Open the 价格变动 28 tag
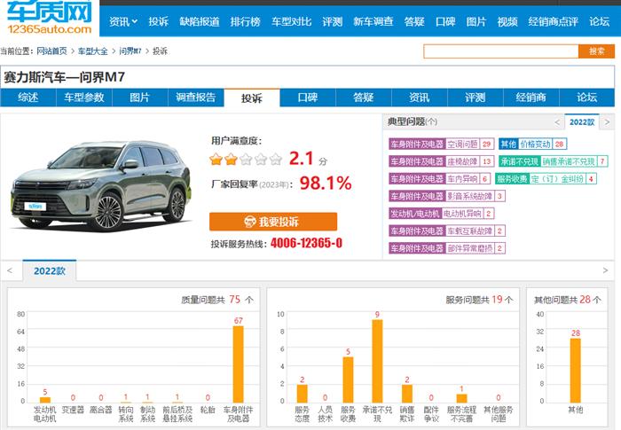 coord(532,145)
